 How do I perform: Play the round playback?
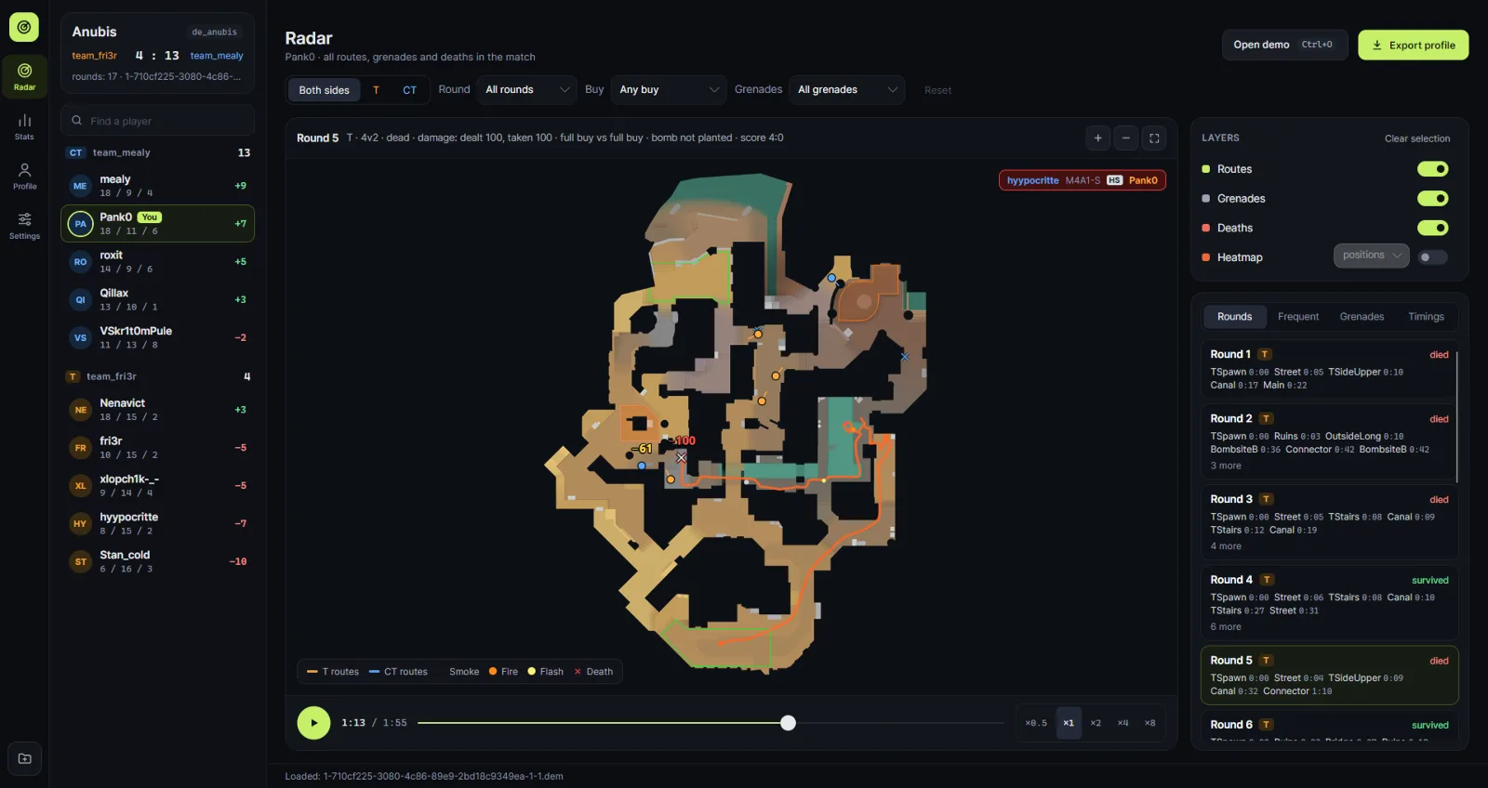313,722
